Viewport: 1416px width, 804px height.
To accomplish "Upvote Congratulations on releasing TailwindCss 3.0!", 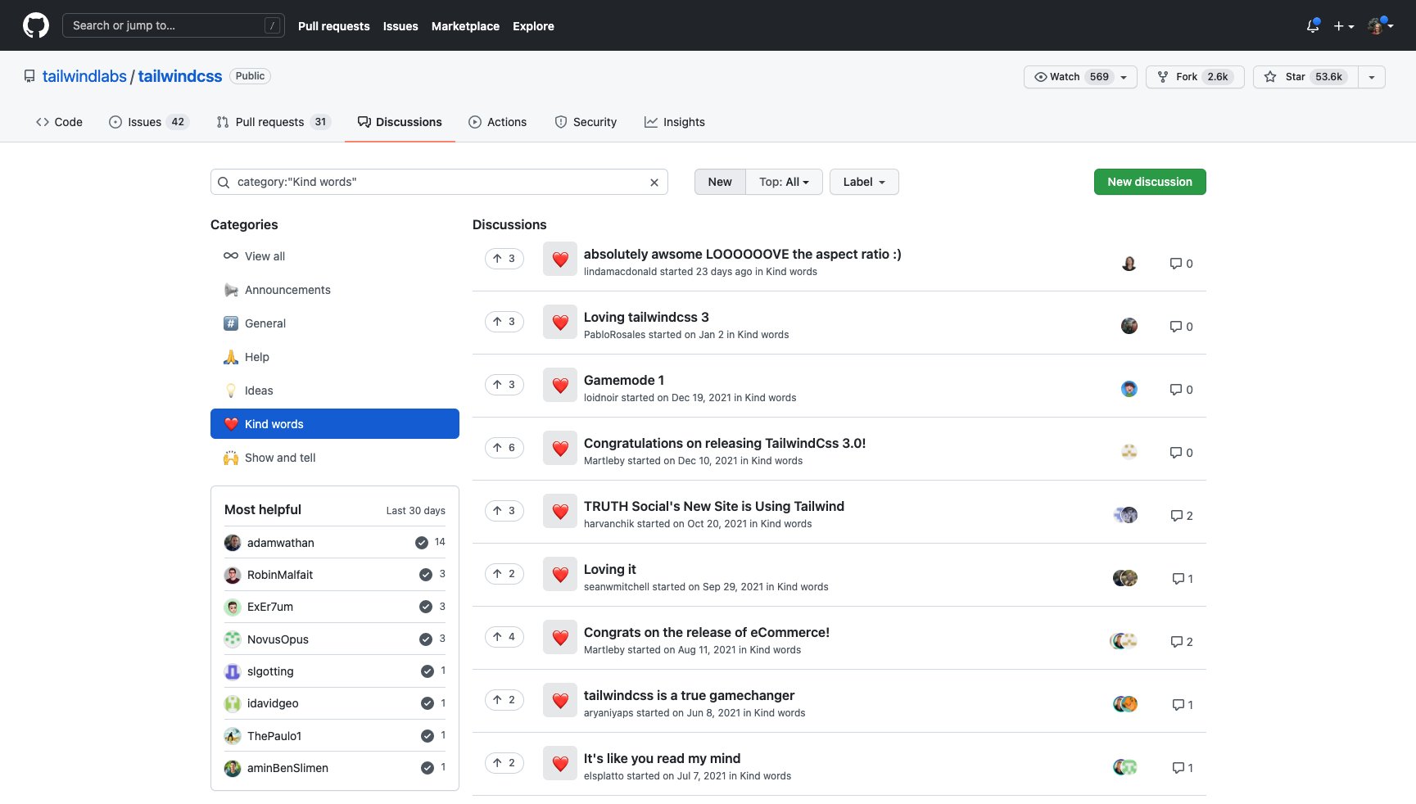I will point(504,448).
